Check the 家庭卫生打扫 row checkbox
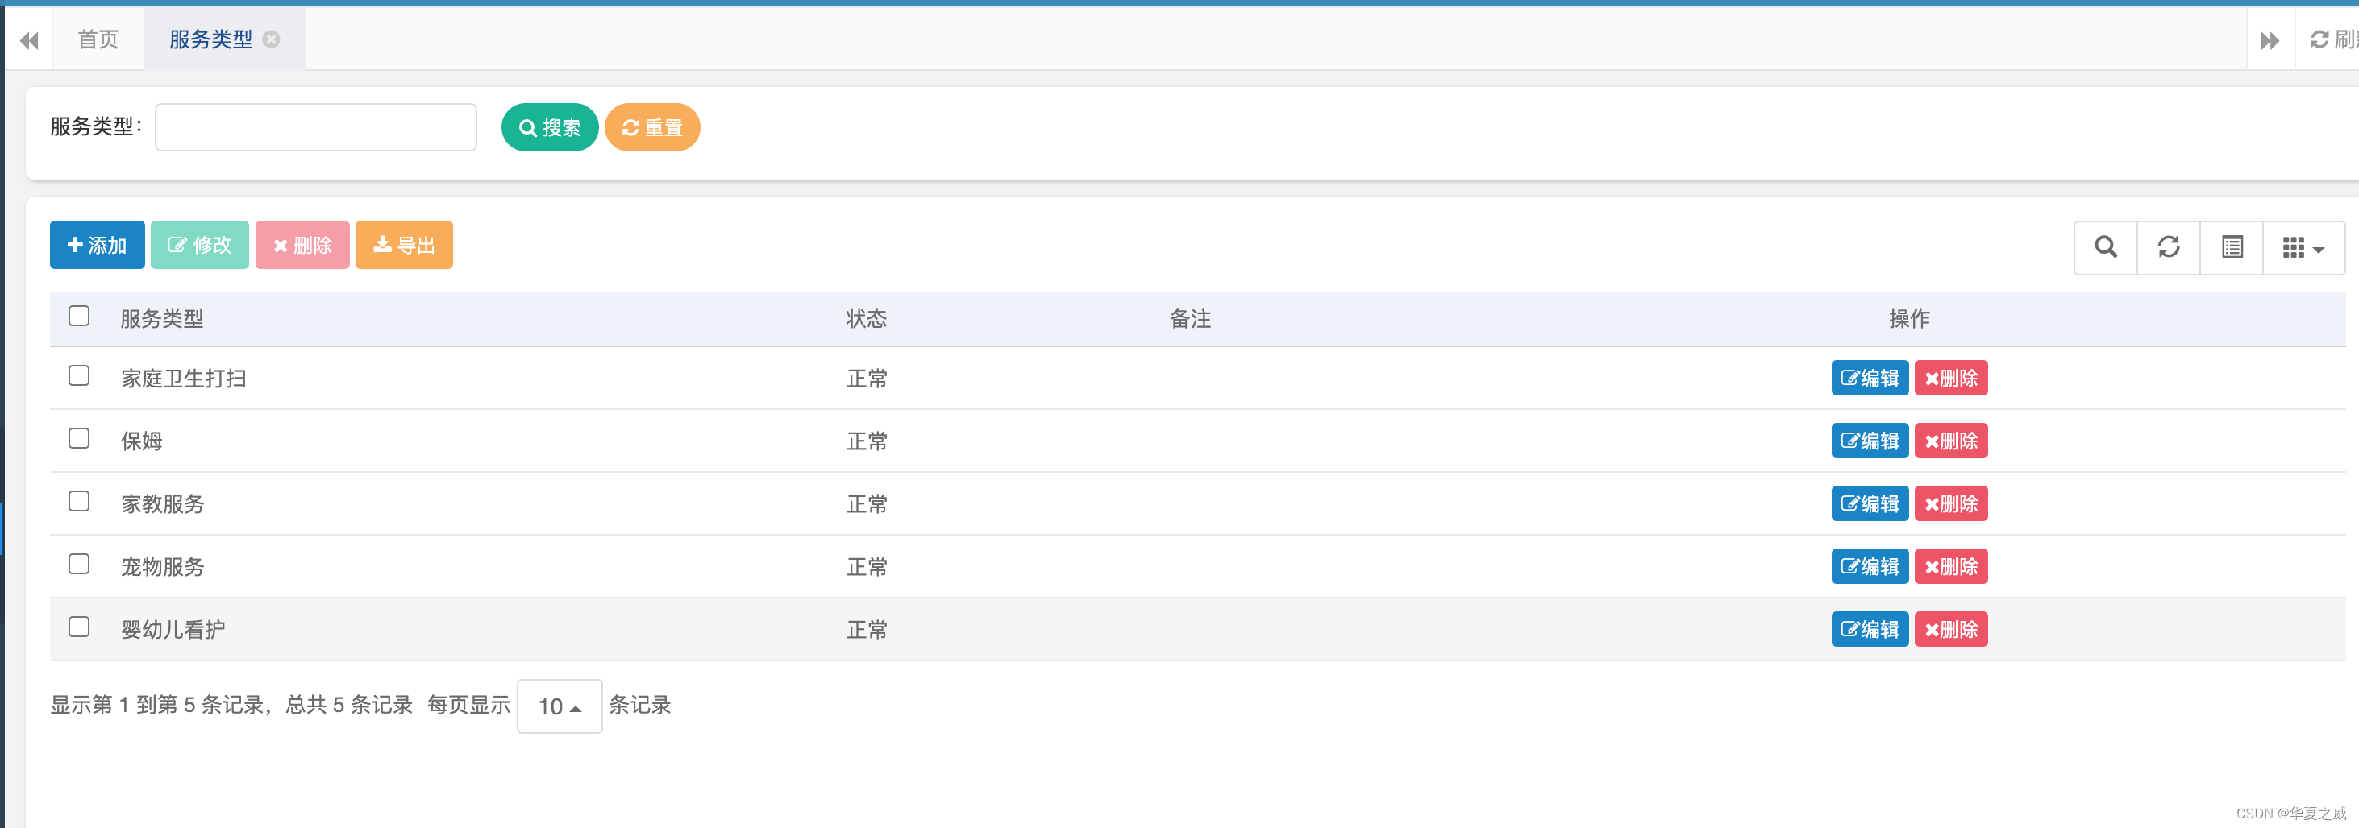The height and width of the screenshot is (828, 2359). pyautogui.click(x=80, y=376)
